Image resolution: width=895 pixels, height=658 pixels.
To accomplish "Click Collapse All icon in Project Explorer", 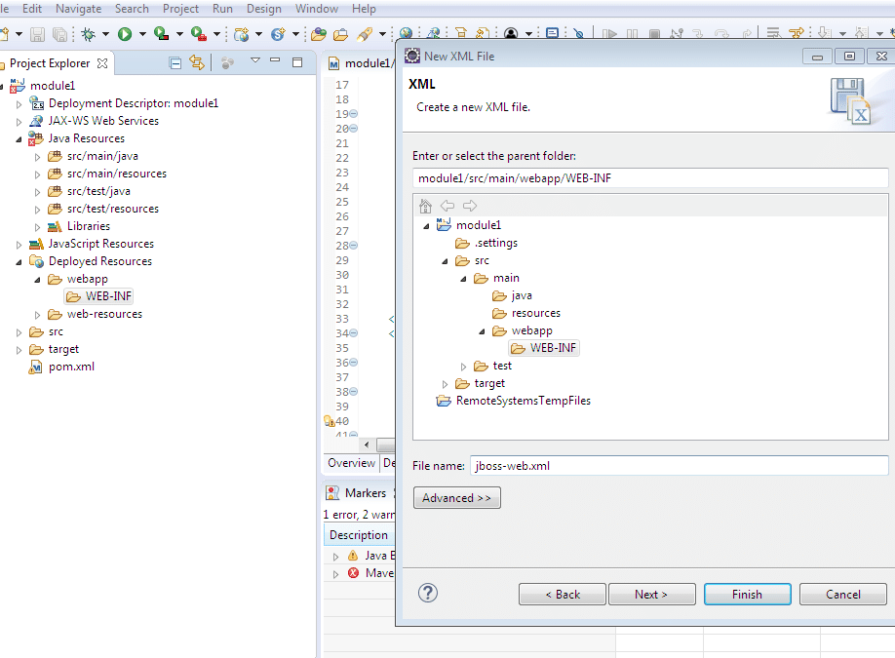I will pyautogui.click(x=175, y=63).
